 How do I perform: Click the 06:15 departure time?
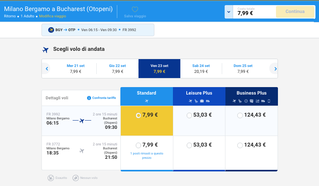(x=53, y=123)
